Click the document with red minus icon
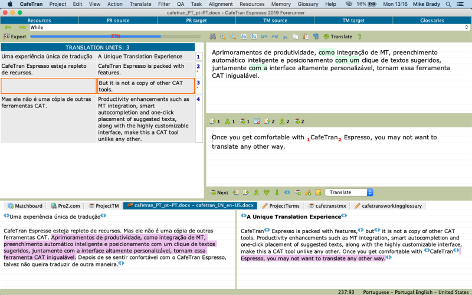Screen dimensions: 472x295 coord(257,122)
